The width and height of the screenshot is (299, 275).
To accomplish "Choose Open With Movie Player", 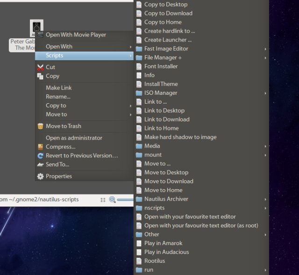I will coord(76,35).
